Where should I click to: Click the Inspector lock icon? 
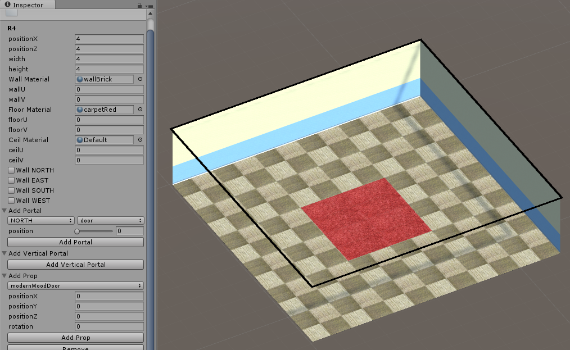(139, 5)
